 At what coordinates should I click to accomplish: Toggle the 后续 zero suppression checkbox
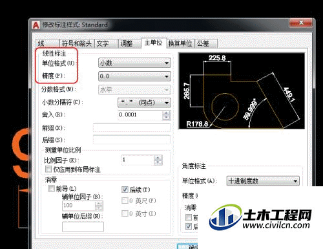click(125, 189)
